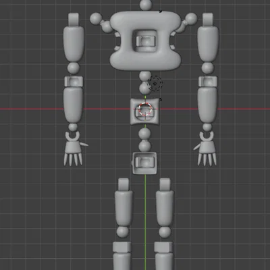Select the elbow sphere on the right arm
Image resolution: width=270 pixels, height=270 pixels.
pyautogui.click(x=208, y=68)
